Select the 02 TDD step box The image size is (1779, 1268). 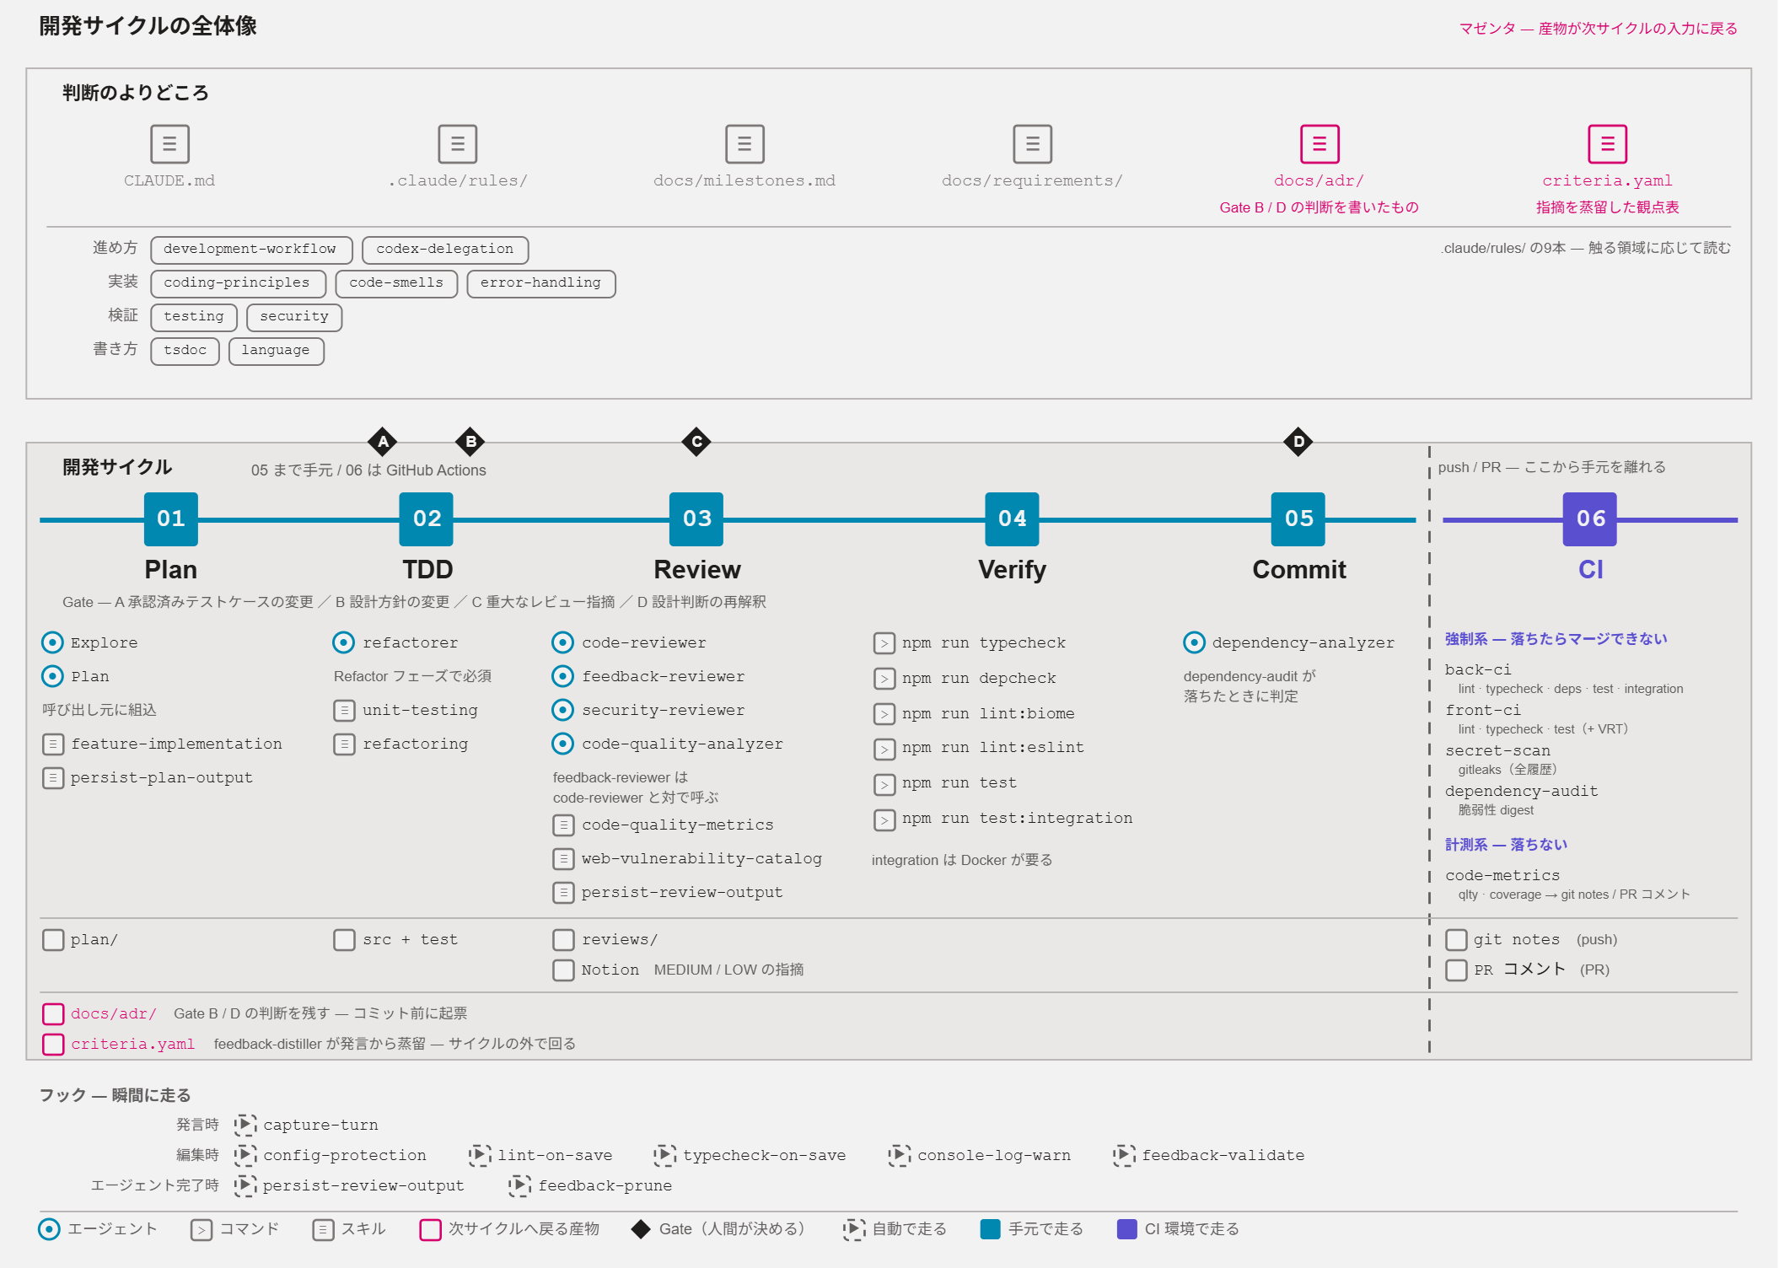(x=427, y=519)
